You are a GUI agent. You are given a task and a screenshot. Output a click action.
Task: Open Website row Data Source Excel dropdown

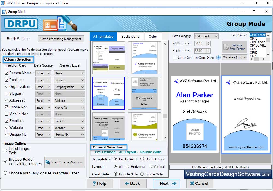click(x=43, y=128)
